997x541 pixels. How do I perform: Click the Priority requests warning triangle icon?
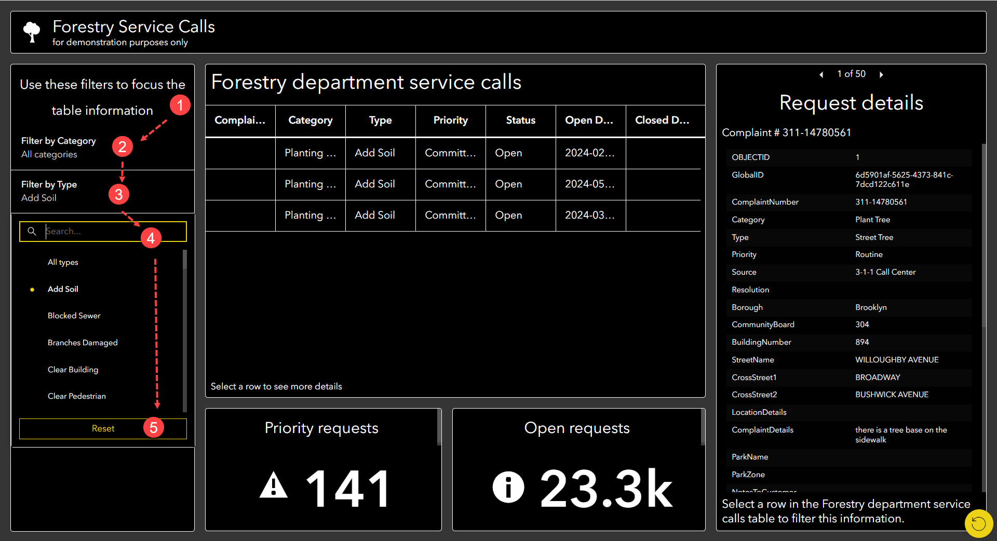[x=274, y=485]
